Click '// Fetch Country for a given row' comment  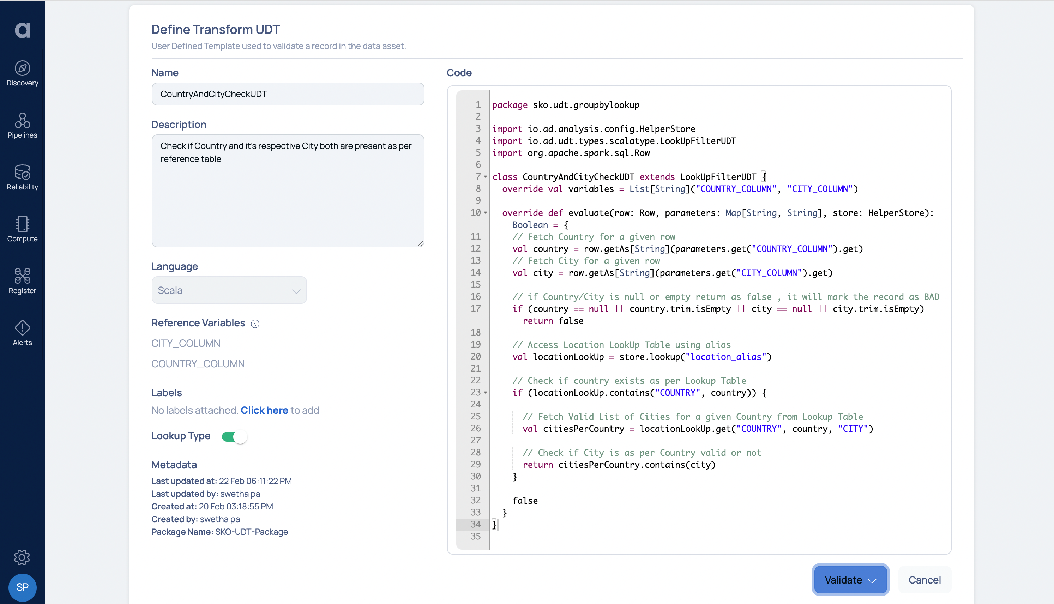(594, 237)
